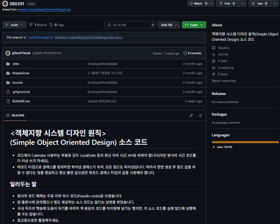Click gilbutITbook author avatar
Image resolution: width=280 pixels, height=224 pixels.
click(8, 53)
